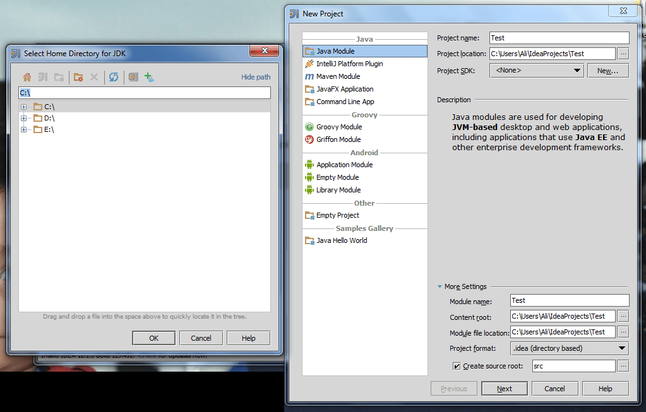Click the Hide path link

tap(255, 76)
